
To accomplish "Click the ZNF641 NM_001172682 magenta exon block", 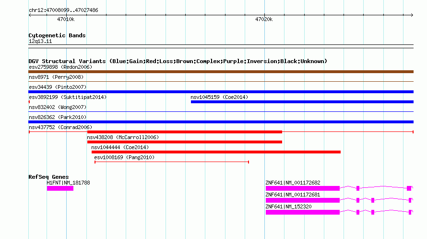I will (303, 188).
